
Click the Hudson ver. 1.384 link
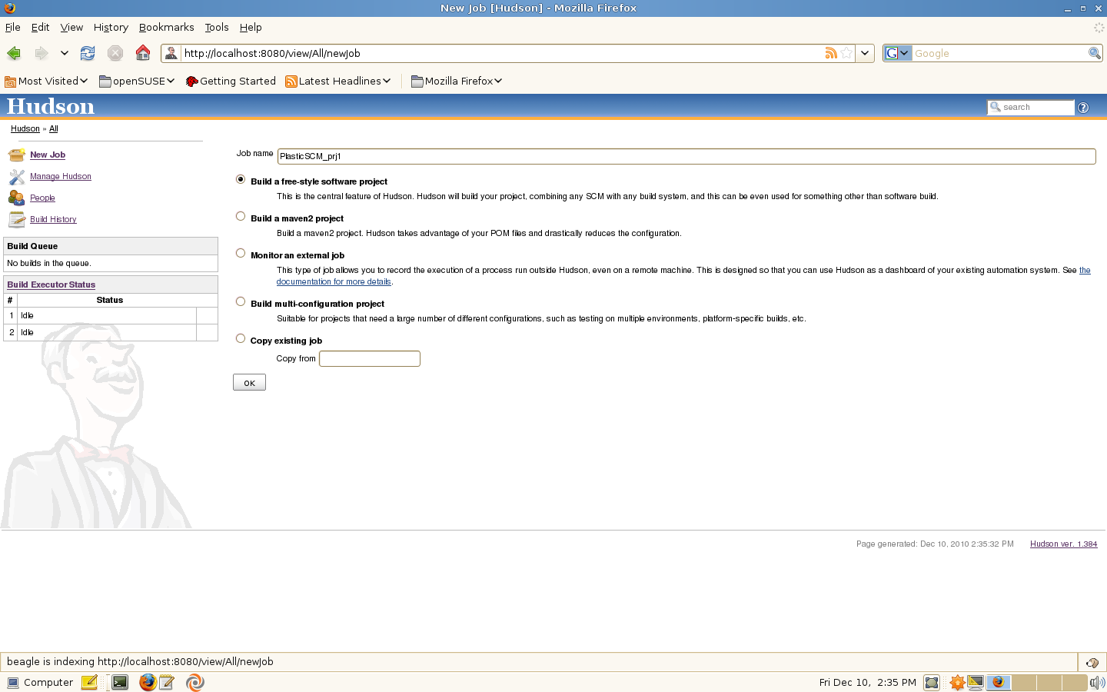(x=1064, y=544)
